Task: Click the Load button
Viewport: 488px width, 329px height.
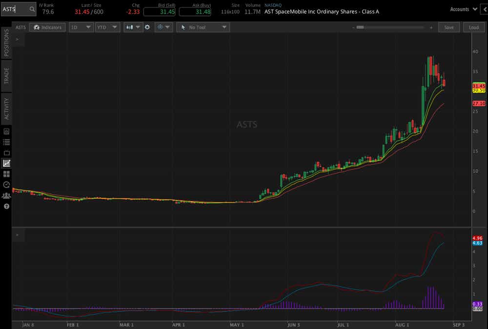Action: click(473, 27)
